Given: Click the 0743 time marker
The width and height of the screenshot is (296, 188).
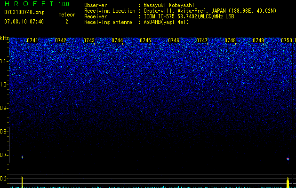Looking at the screenshot, I should point(89,40).
